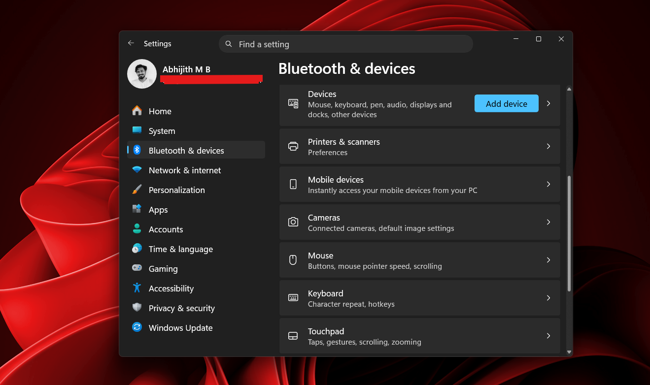Expand the Touchpad row chevron
Viewport: 650px width, 385px height.
coord(548,336)
